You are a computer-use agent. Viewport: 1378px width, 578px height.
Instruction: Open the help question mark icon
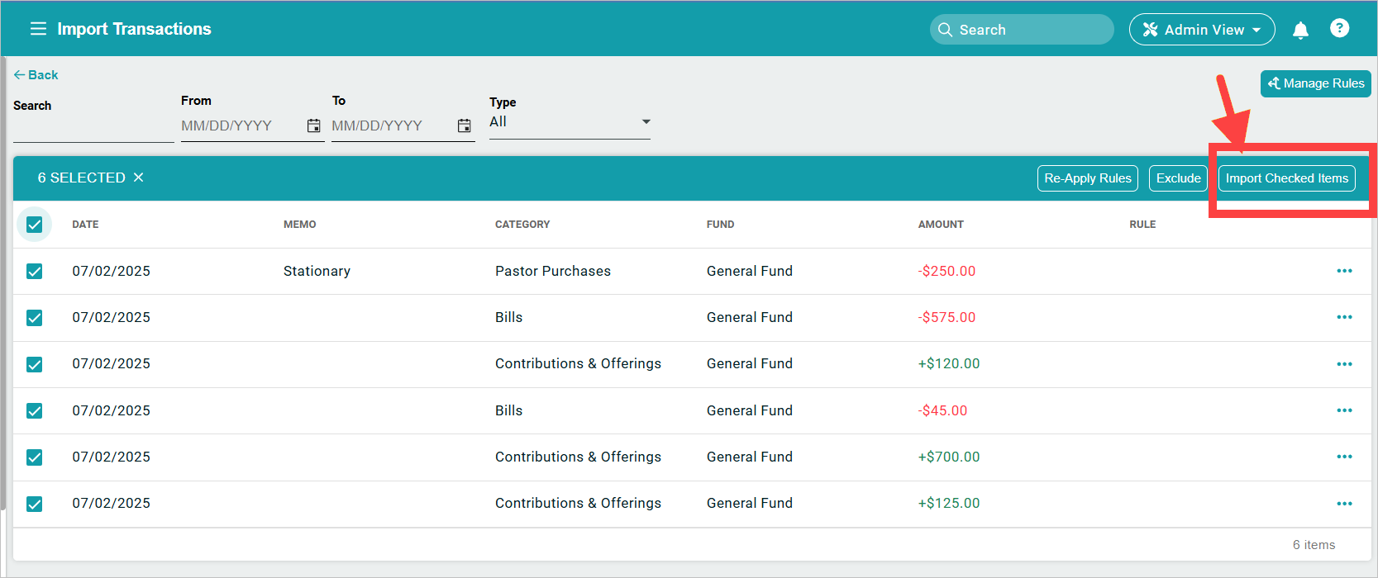pos(1340,29)
